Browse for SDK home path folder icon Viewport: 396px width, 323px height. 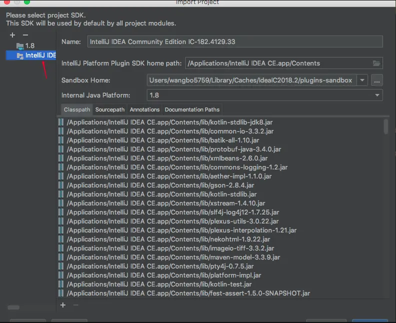pos(377,63)
